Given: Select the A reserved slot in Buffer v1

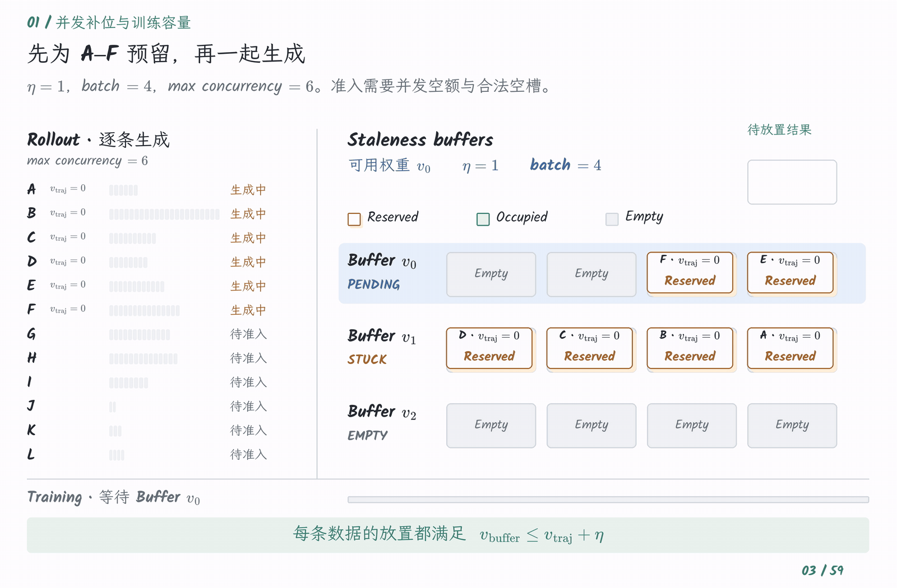Looking at the screenshot, I should pyautogui.click(x=790, y=348).
